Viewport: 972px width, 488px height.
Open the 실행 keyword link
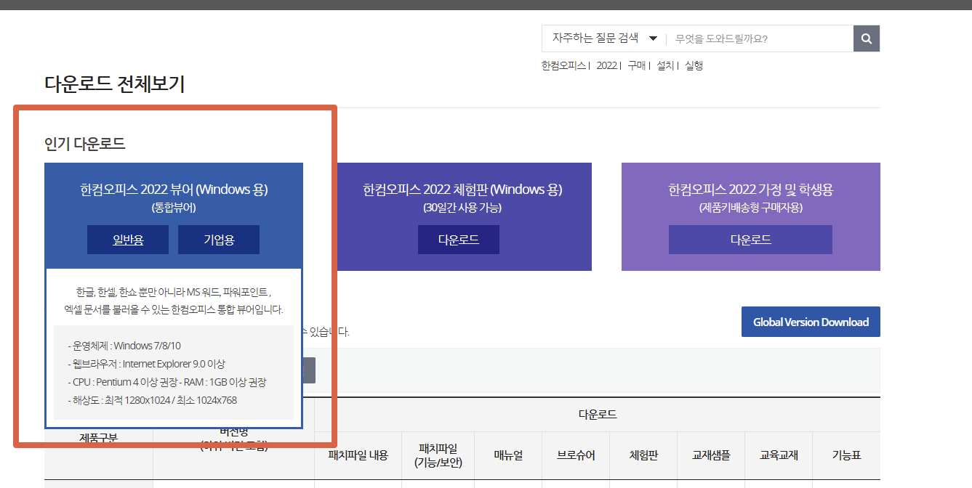pyautogui.click(x=694, y=65)
